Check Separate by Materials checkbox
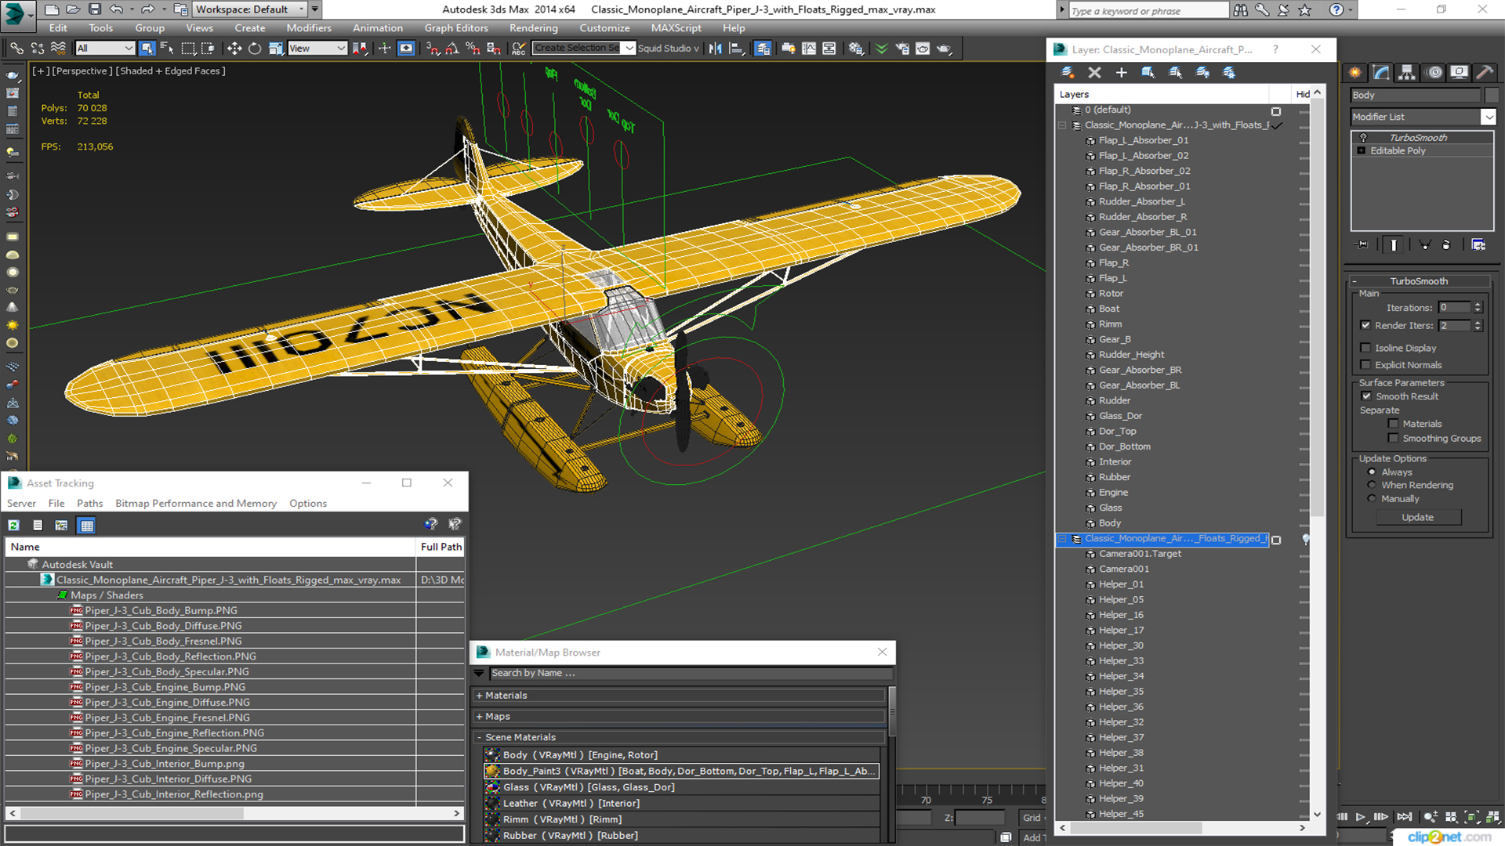Image resolution: width=1505 pixels, height=846 pixels. click(1393, 424)
